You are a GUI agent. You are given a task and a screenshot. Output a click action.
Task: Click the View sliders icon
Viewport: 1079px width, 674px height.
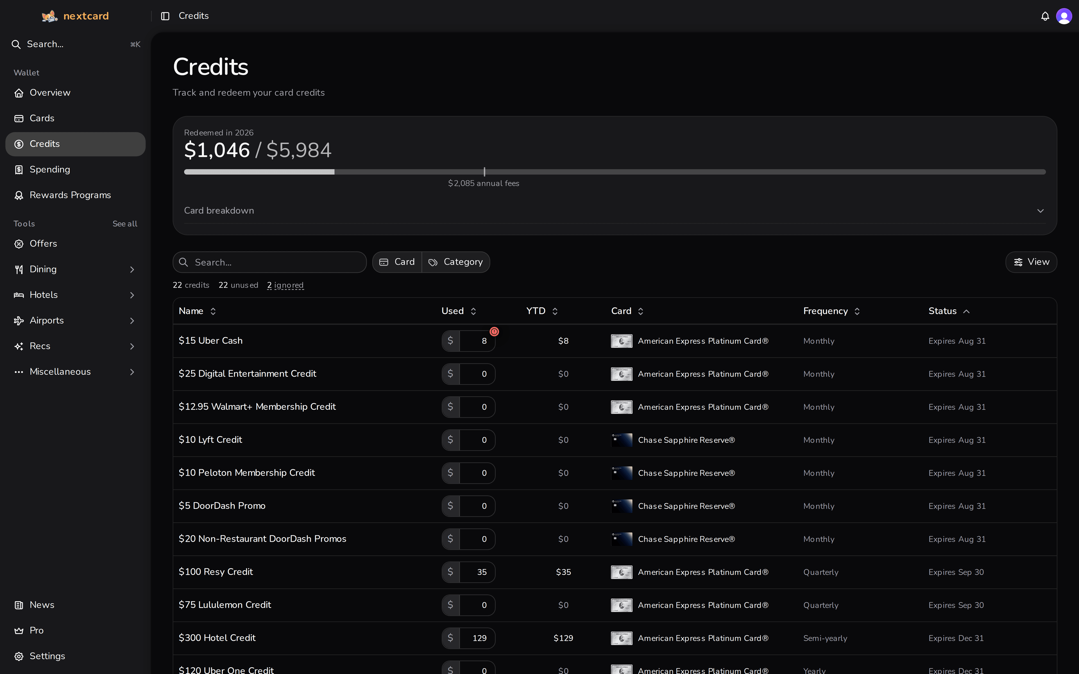(x=1018, y=262)
